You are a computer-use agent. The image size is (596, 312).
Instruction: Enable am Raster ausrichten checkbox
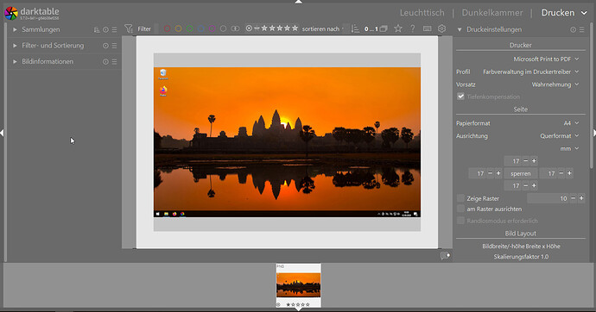(x=460, y=209)
